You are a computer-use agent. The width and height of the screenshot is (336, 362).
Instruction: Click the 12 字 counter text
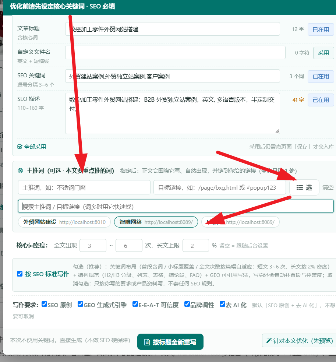pos(298,29)
